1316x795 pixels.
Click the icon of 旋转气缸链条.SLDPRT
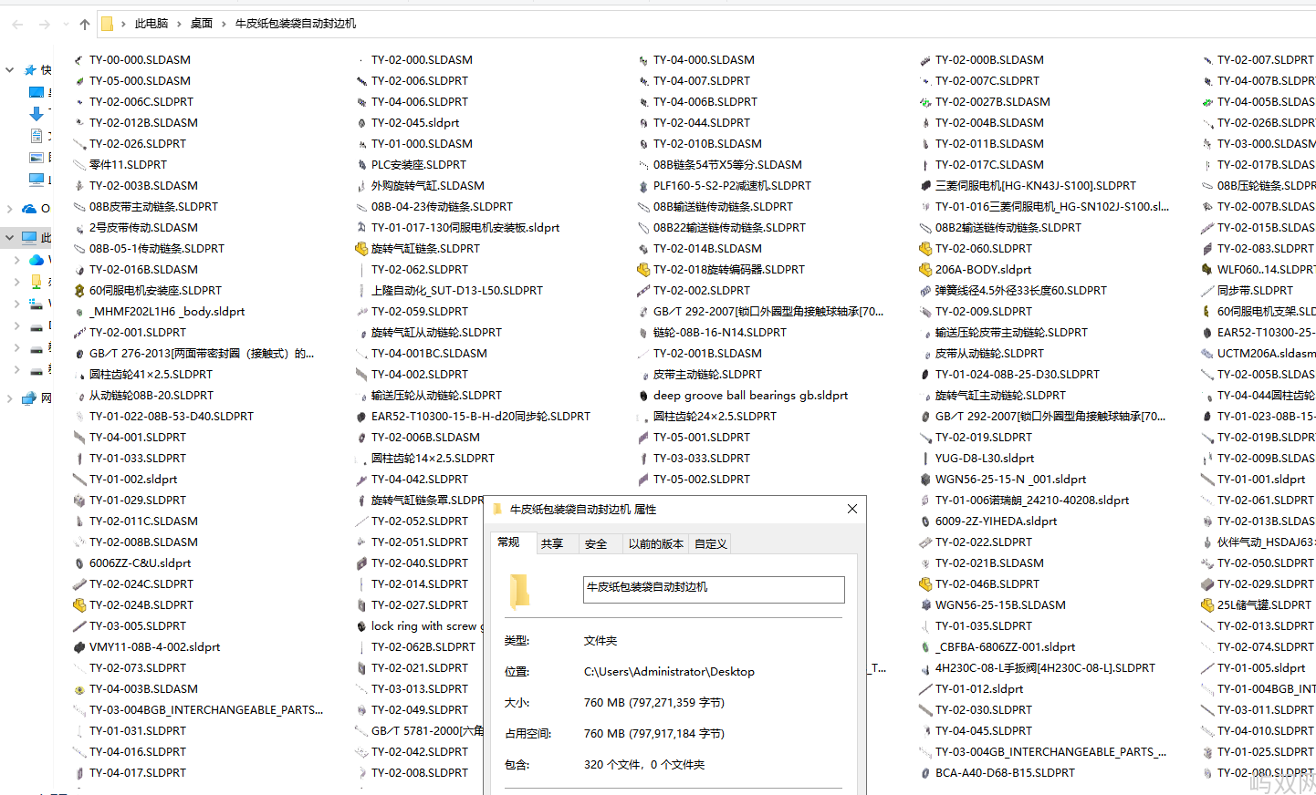tap(361, 249)
